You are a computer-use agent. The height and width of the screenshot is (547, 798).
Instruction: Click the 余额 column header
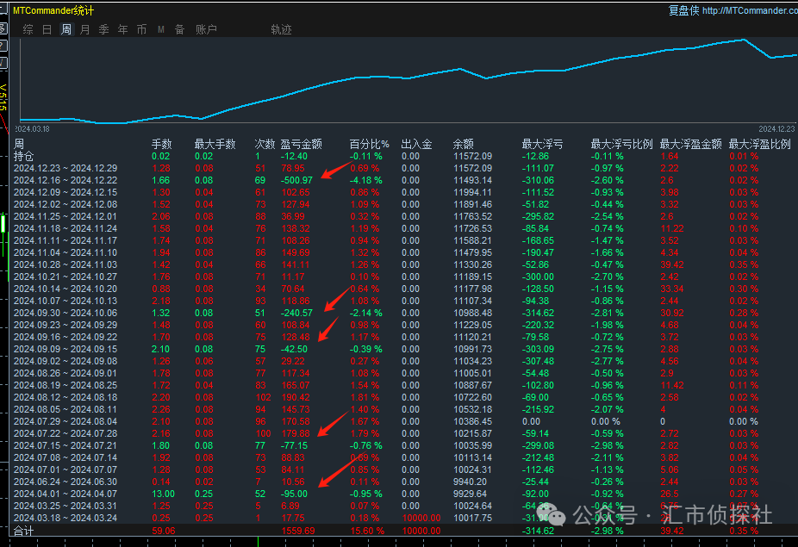(x=463, y=144)
